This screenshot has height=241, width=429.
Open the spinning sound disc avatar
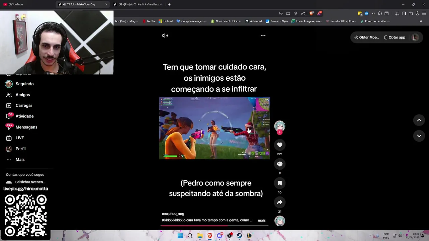[x=280, y=221]
